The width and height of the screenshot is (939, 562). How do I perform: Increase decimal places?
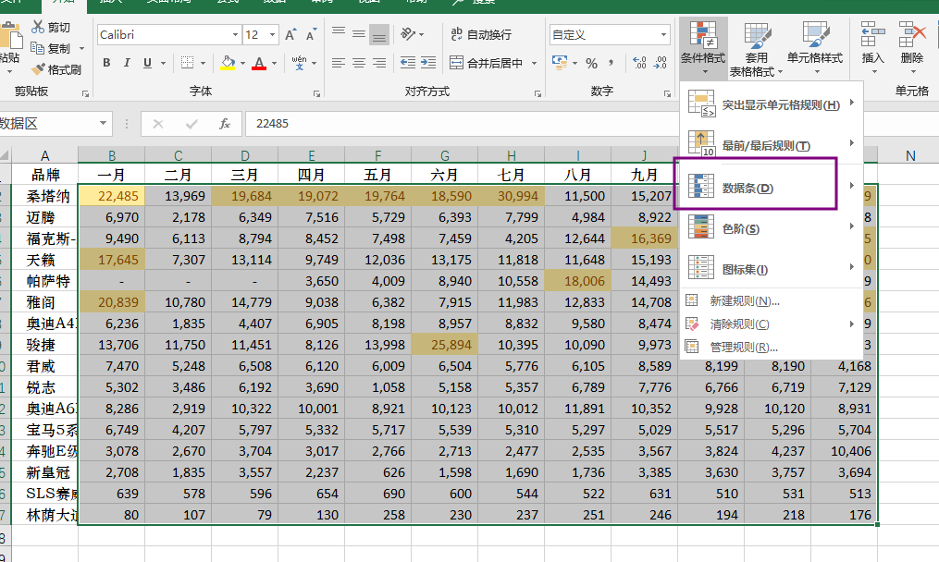click(x=639, y=63)
